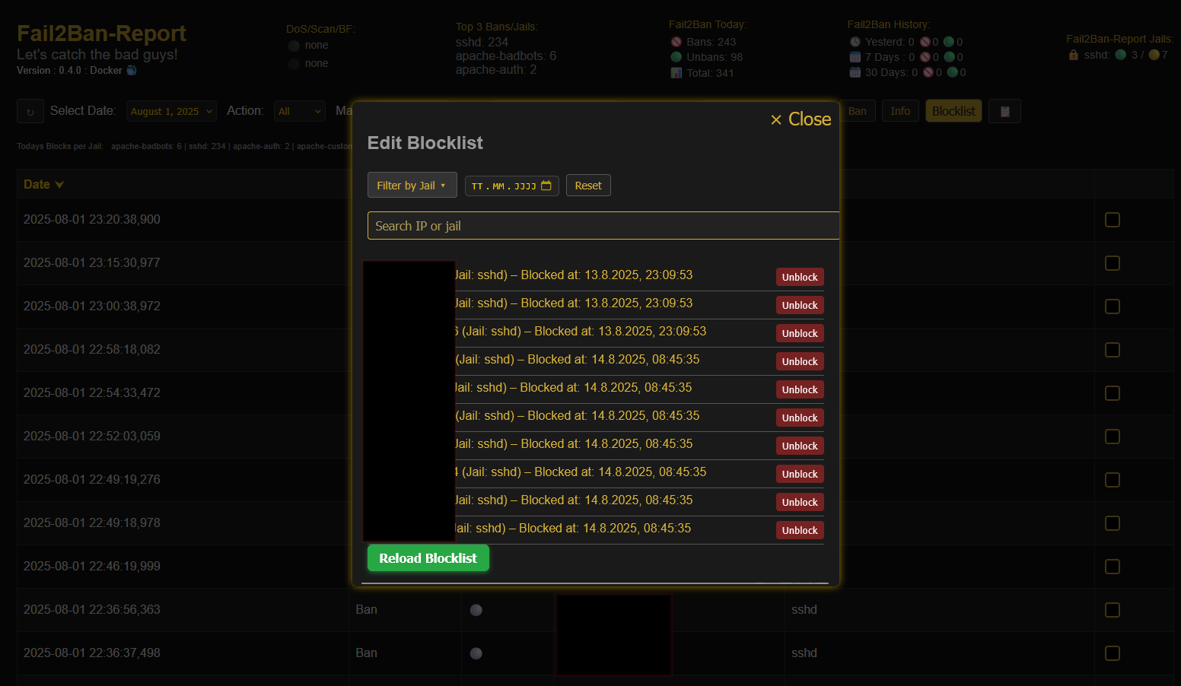Click the calendar icon beside 7 Days
This screenshot has height=686, width=1181.
(x=855, y=57)
